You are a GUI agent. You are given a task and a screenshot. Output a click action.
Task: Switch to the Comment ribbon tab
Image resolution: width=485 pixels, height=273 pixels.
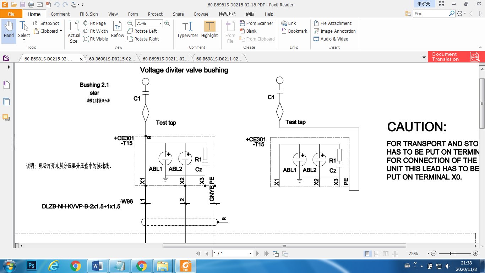pyautogui.click(x=60, y=14)
